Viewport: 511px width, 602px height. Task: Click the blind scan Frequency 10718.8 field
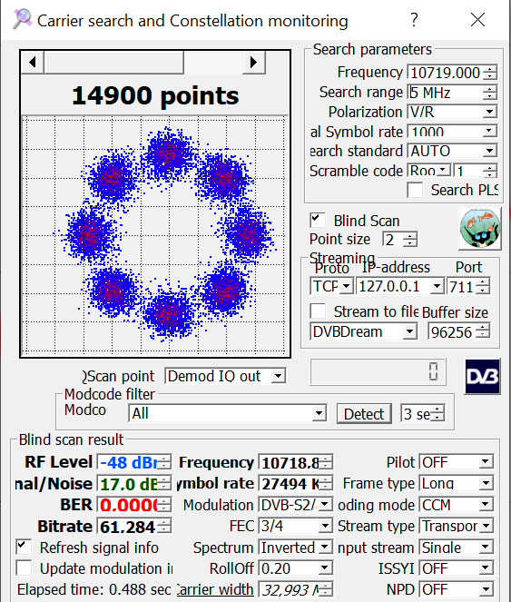click(296, 462)
